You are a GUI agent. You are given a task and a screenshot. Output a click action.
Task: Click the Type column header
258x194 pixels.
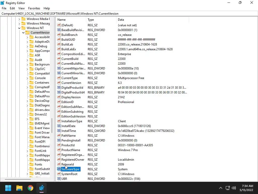[x=101, y=20]
